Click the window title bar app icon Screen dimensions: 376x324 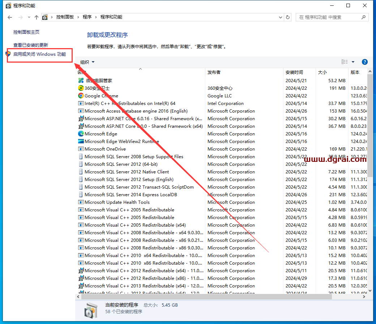coord(8,5)
